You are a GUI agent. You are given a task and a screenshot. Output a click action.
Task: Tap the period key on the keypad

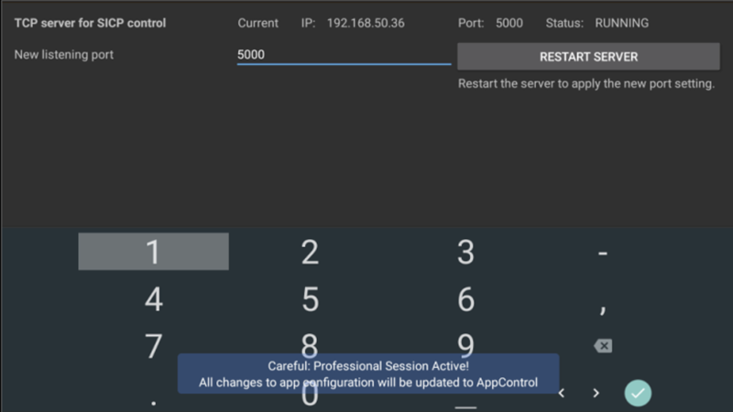pyautogui.click(x=154, y=401)
